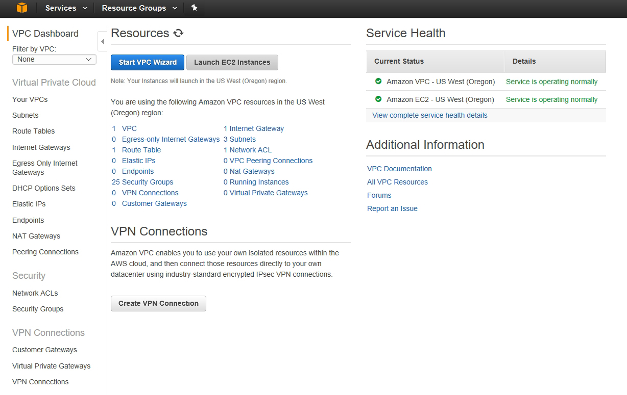This screenshot has height=395, width=627.
Task: Click EC2 status 'Service is operating normally'
Action: [x=551, y=99]
